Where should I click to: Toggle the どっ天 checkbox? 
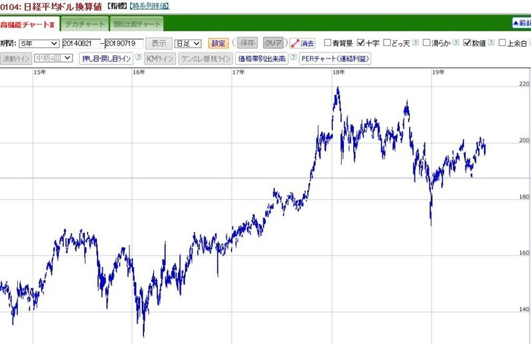click(387, 43)
